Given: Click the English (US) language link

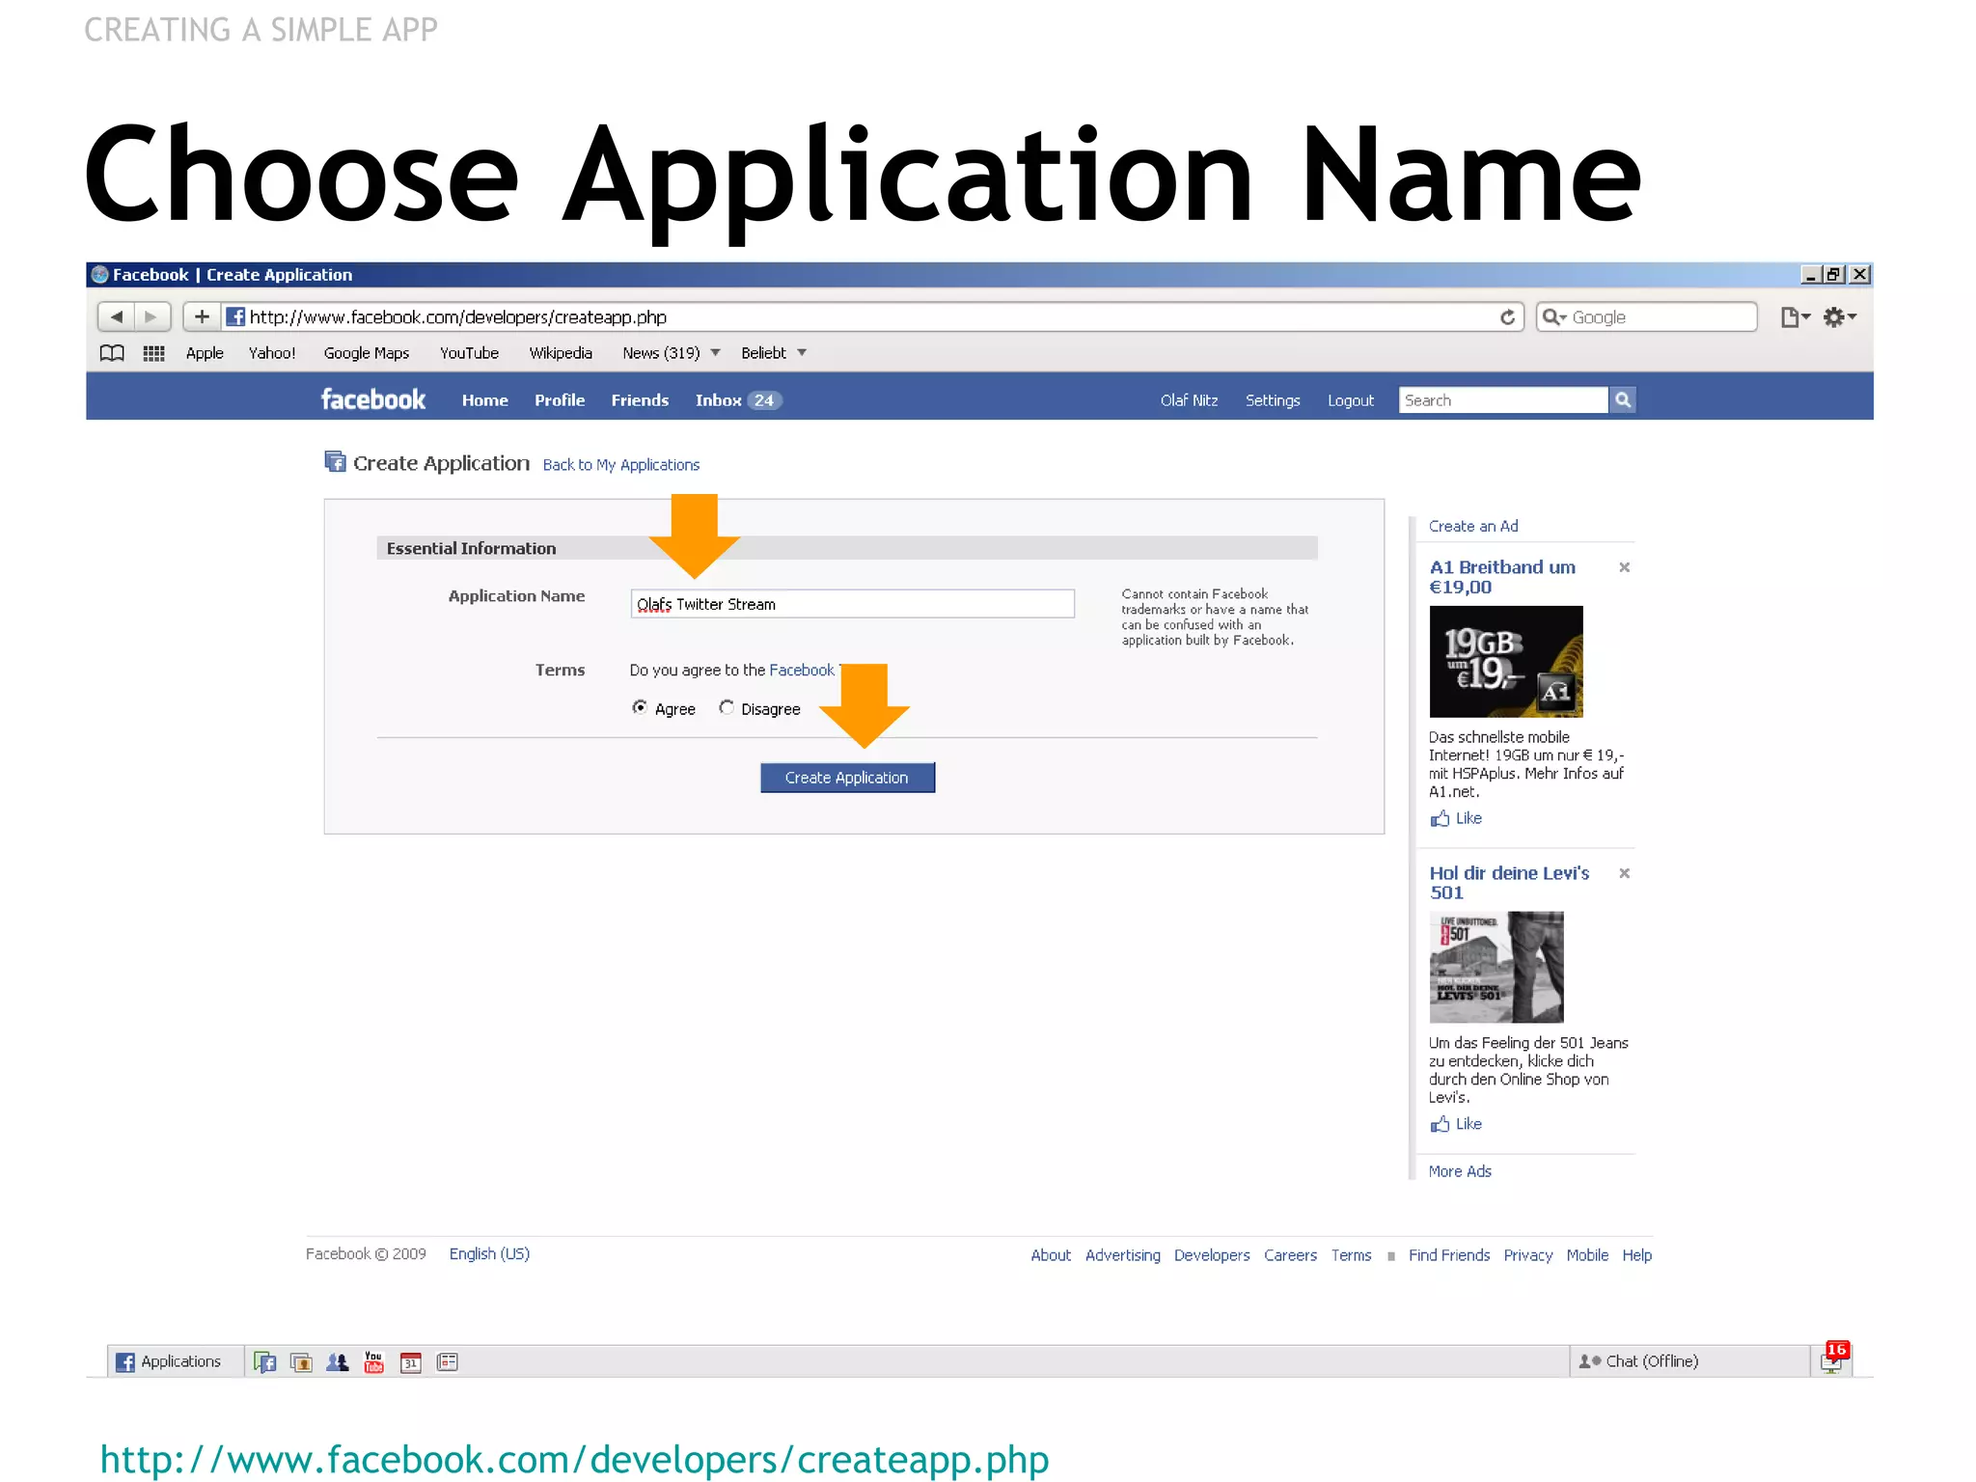Looking at the screenshot, I should [x=489, y=1253].
